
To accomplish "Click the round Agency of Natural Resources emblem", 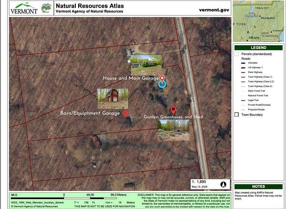I will click(x=46, y=8).
